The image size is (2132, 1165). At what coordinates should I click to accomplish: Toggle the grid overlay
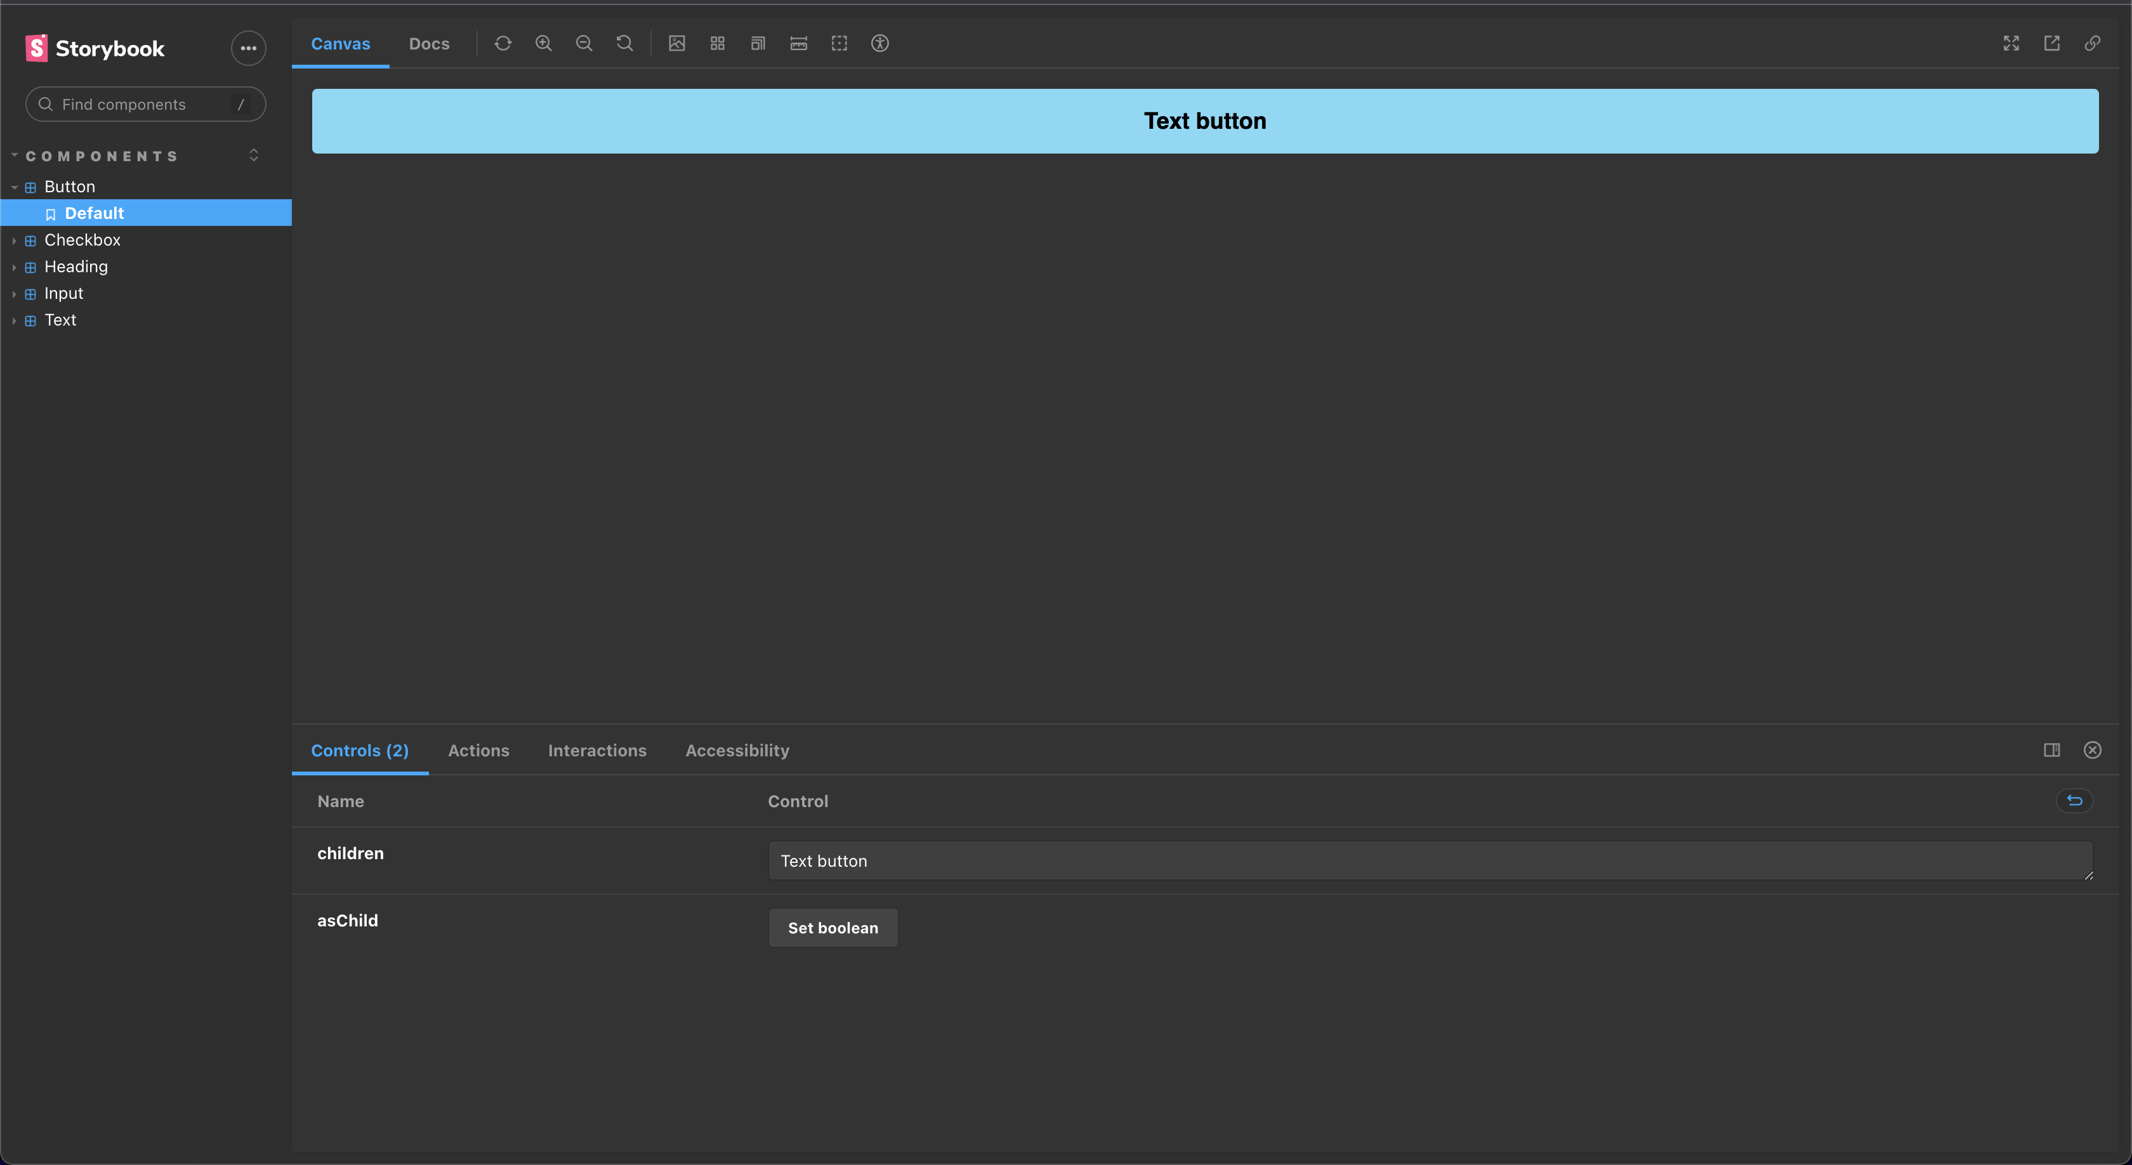click(x=717, y=43)
